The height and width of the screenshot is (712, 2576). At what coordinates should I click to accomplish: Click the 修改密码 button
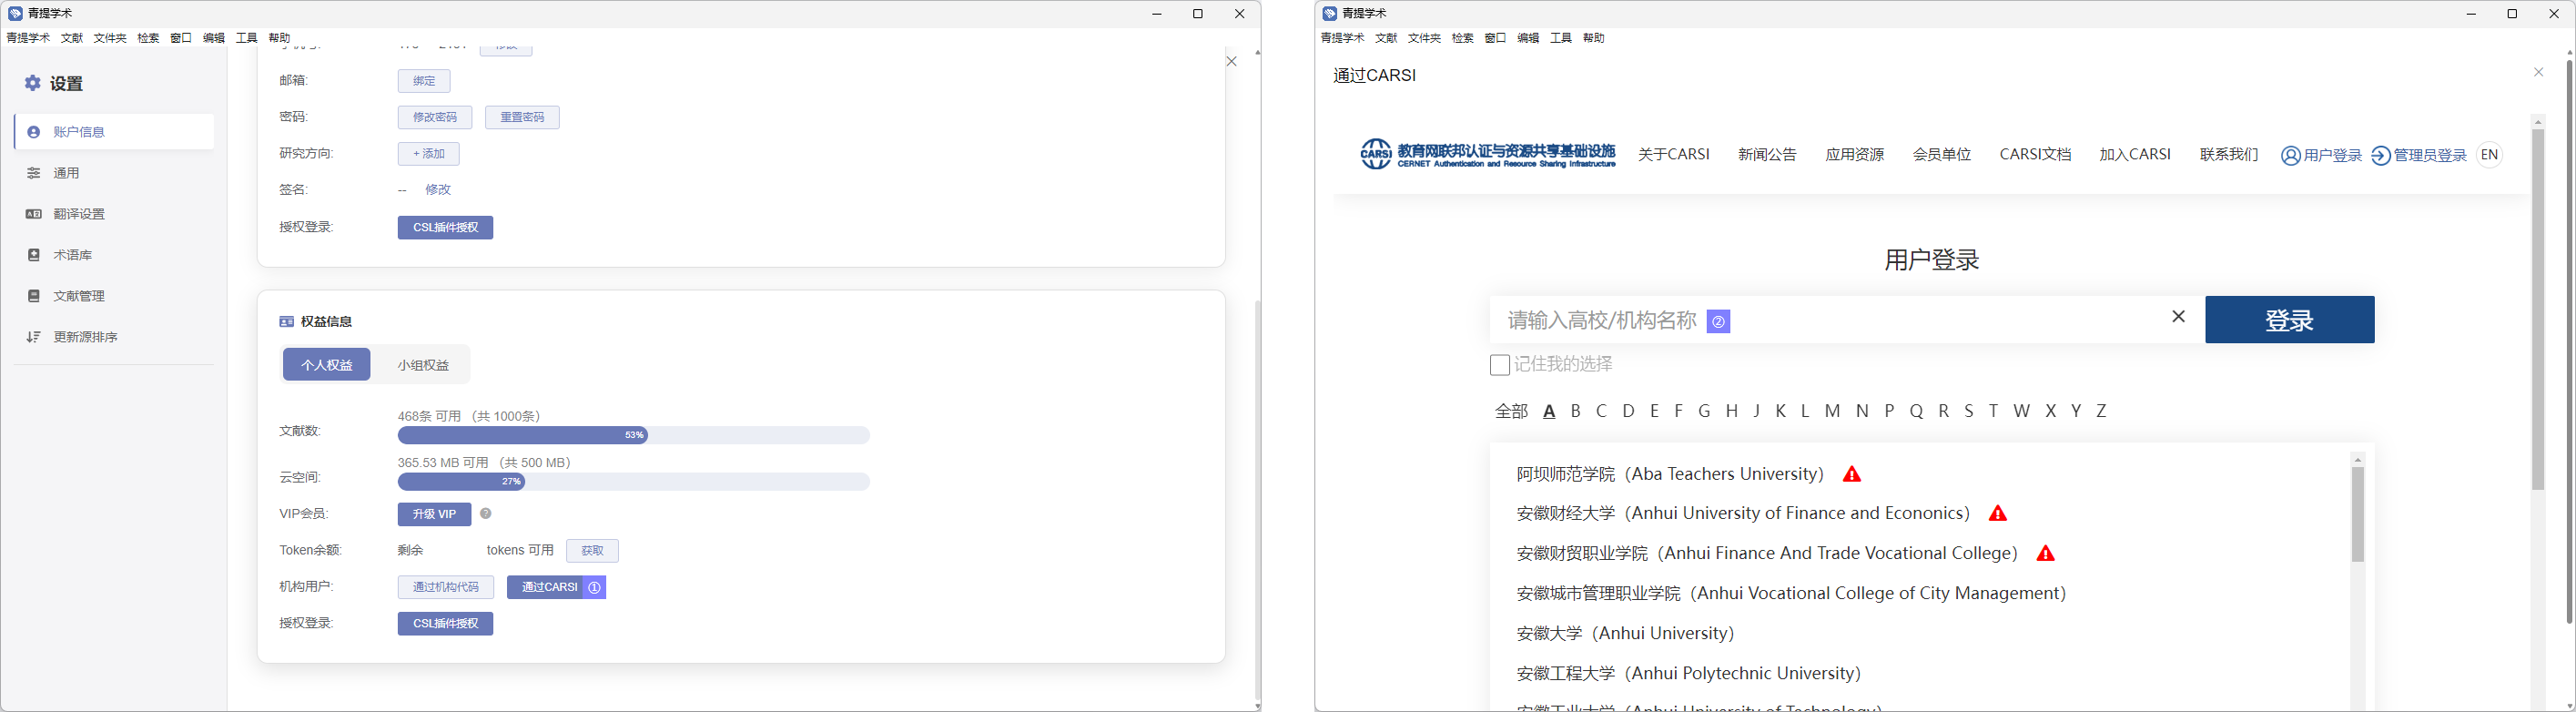[x=435, y=117]
